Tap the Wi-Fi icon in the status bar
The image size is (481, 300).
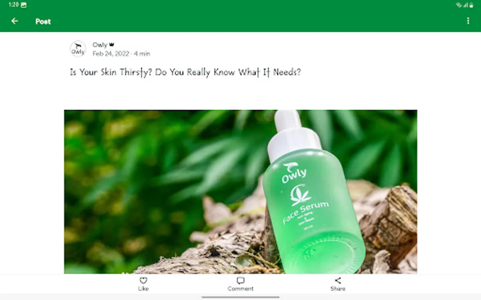(x=459, y=5)
